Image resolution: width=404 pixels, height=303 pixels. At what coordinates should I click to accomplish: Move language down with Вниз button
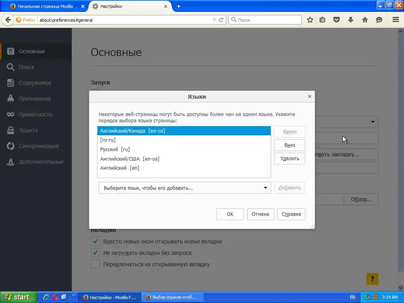[x=290, y=145]
